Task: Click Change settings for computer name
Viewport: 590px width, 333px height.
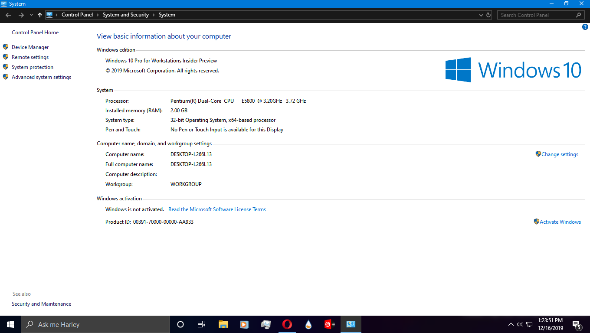Action: tap(560, 154)
